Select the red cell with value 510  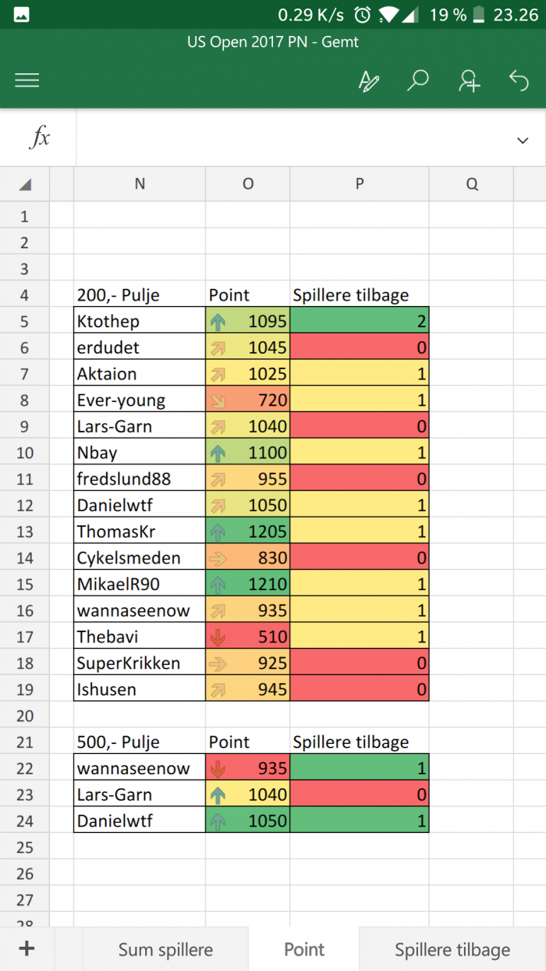(248, 637)
